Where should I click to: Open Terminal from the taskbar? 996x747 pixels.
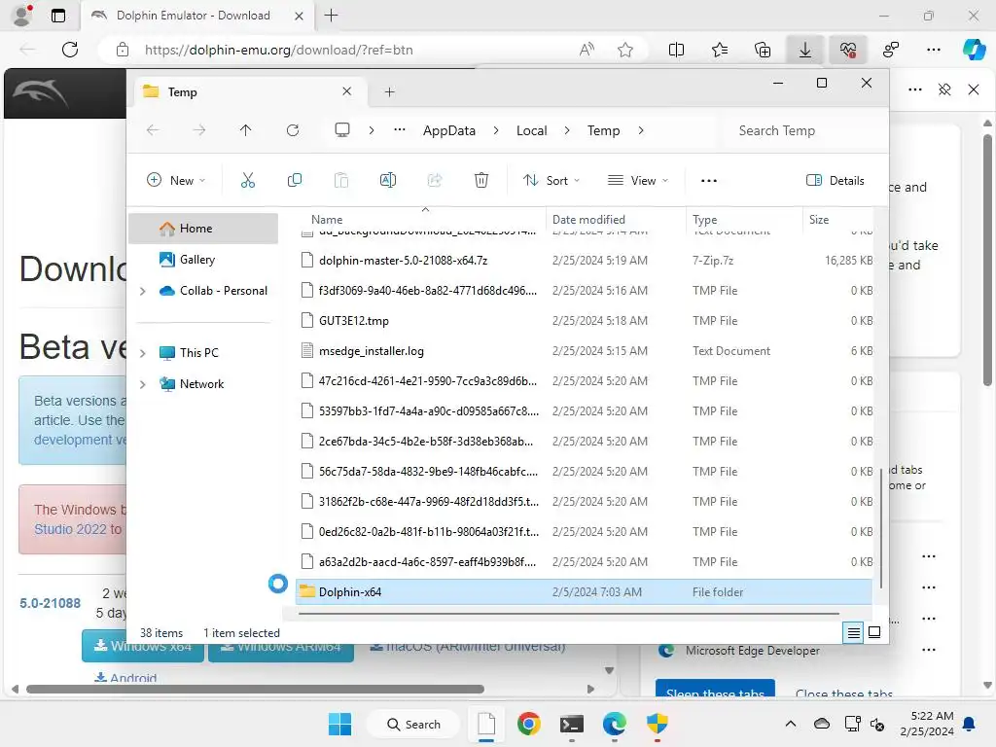(572, 724)
